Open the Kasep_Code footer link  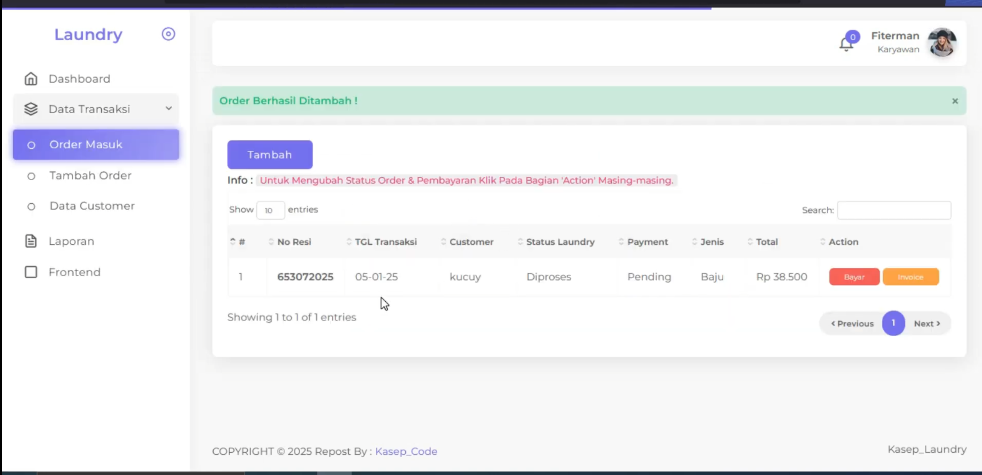tap(406, 451)
